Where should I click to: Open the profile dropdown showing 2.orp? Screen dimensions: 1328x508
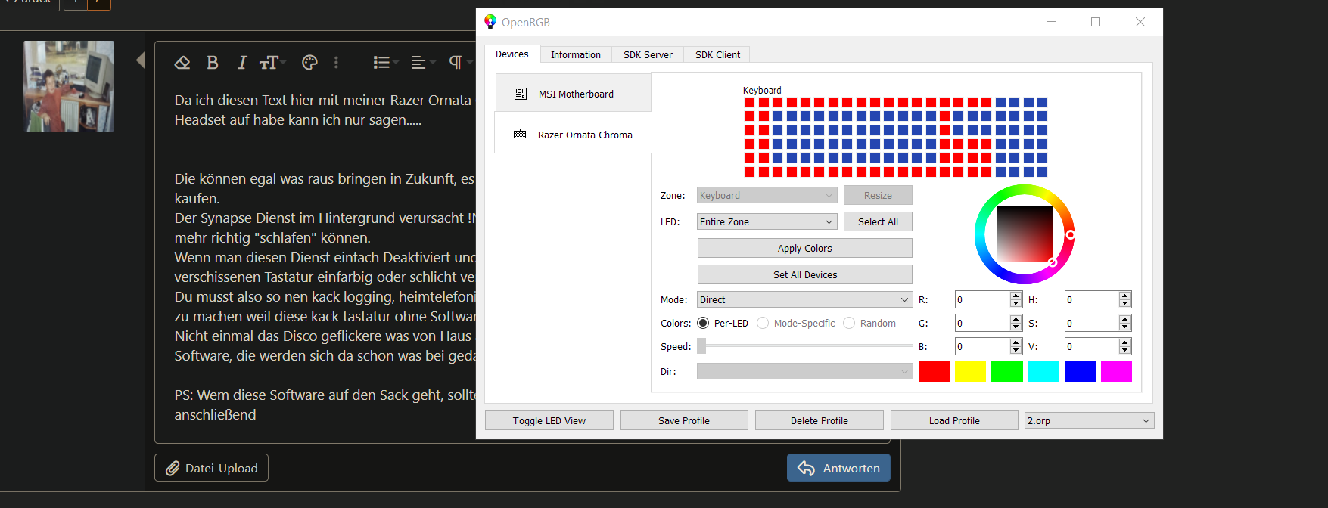1089,420
